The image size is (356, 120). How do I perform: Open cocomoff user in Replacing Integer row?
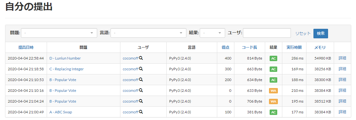point(131,69)
